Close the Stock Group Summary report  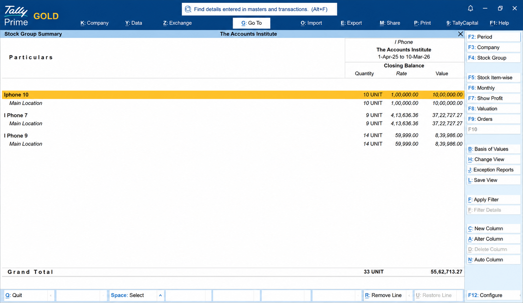point(460,34)
